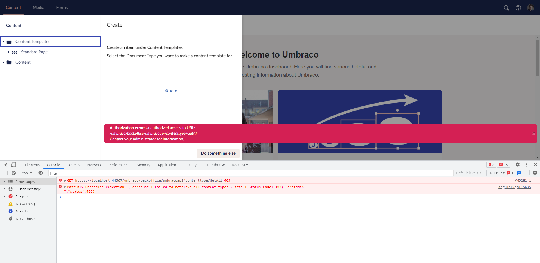Clear the console with the clear icon
This screenshot has width=540, height=263.
[14, 173]
